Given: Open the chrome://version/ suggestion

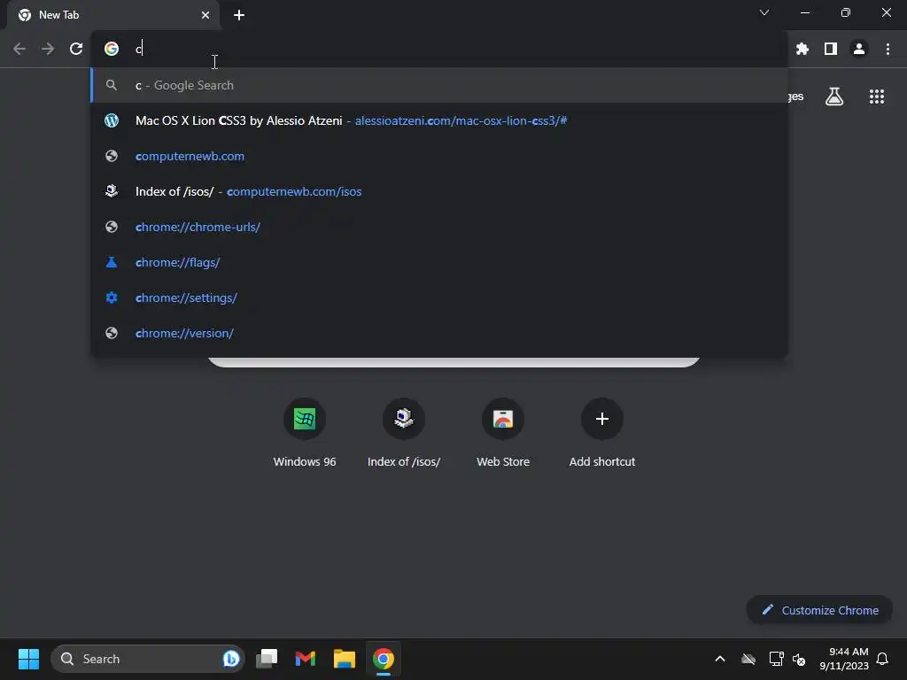Looking at the screenshot, I should (x=439, y=333).
